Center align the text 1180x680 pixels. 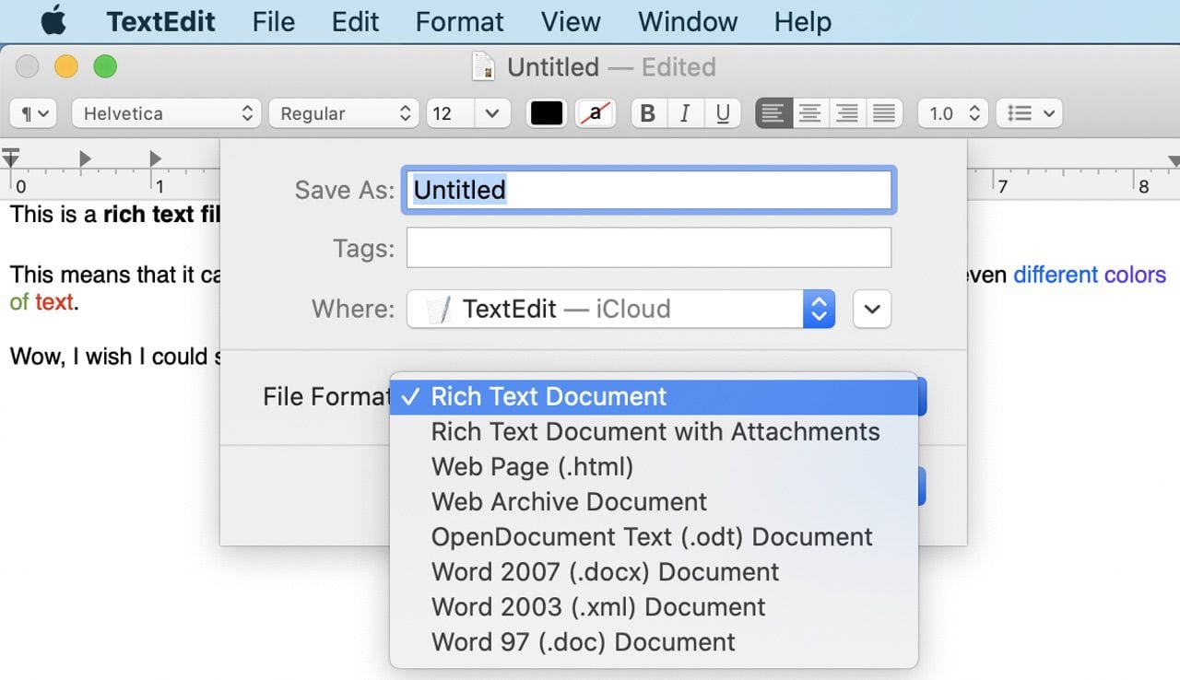tap(810, 113)
